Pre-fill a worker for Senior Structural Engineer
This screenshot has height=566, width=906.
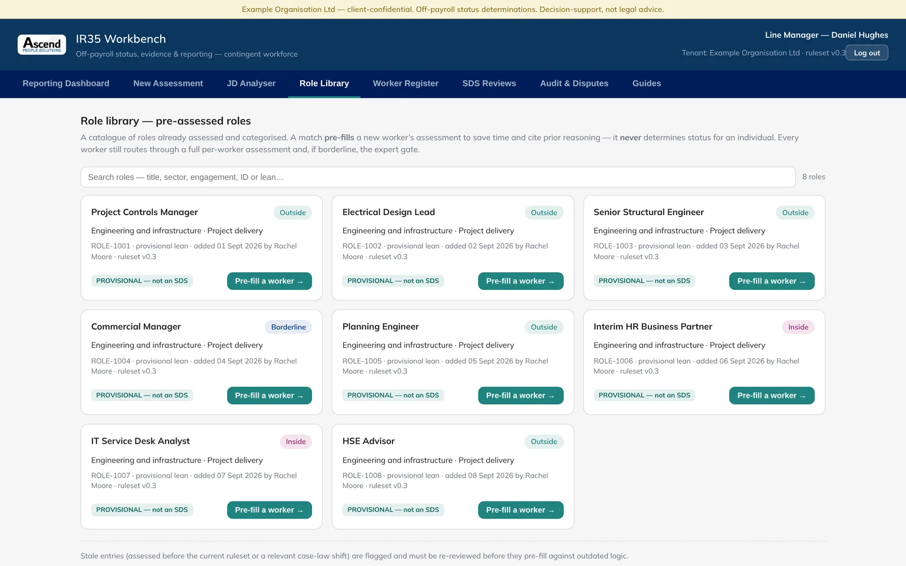(772, 281)
